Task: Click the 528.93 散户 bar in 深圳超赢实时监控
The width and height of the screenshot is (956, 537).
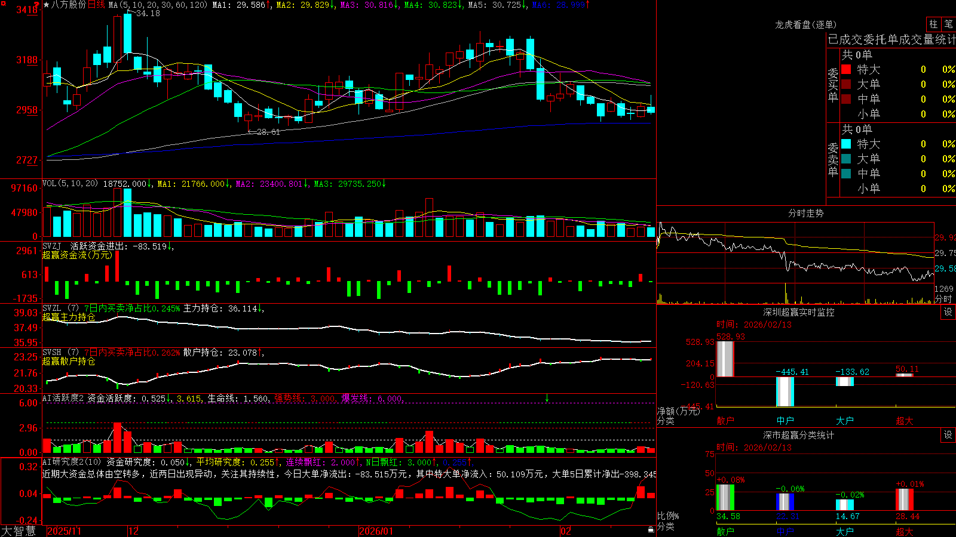Action: pos(725,359)
